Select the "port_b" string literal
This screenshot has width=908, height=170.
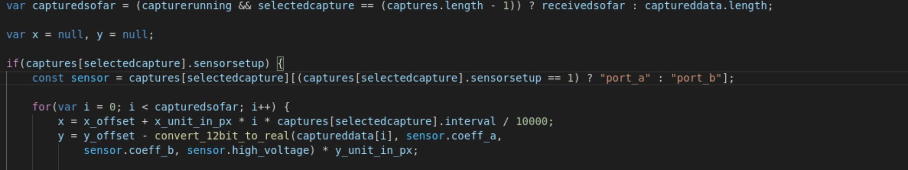point(696,78)
